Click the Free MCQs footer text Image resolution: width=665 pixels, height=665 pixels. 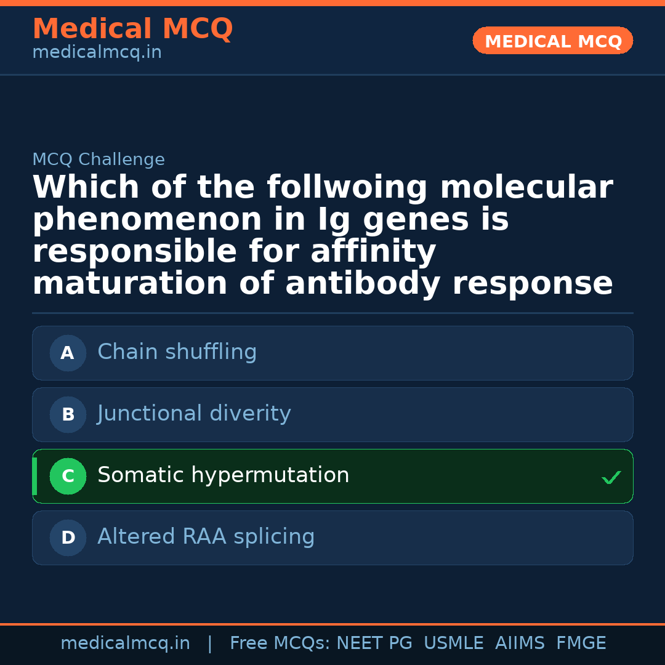[280, 643]
